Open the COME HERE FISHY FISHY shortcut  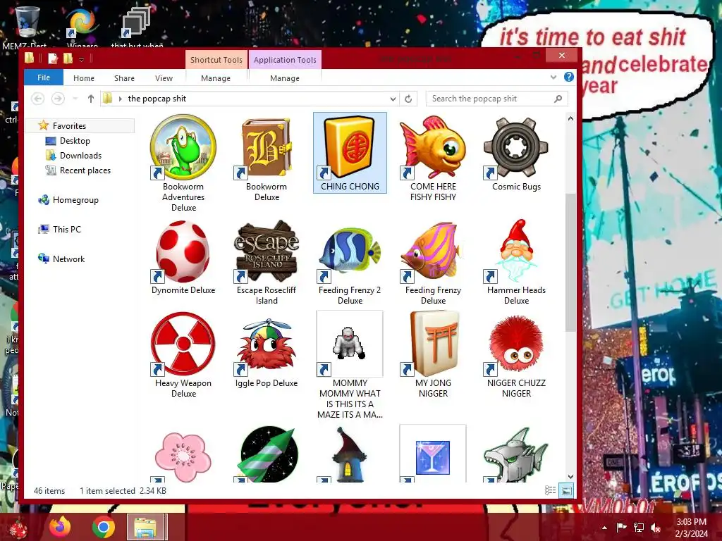(x=434, y=147)
